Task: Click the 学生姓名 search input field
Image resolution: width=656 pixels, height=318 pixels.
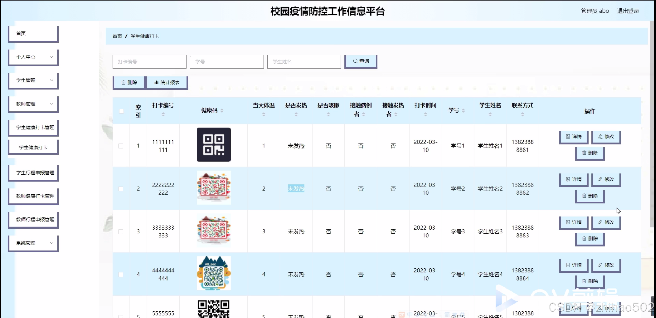Action: pos(304,62)
